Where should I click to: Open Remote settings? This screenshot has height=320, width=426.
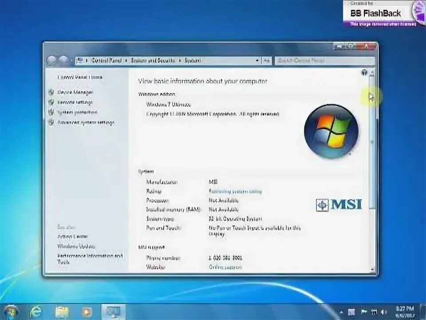[75, 102]
